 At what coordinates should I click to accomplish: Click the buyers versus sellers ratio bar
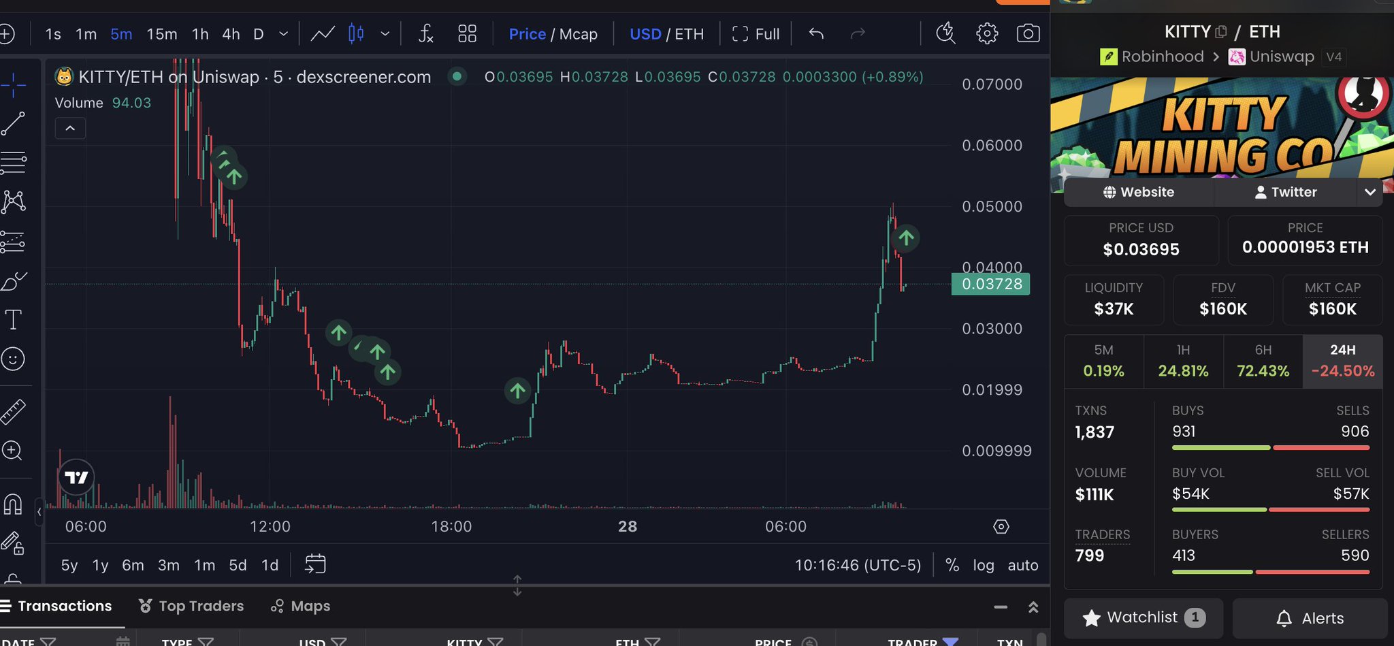(x=1271, y=572)
